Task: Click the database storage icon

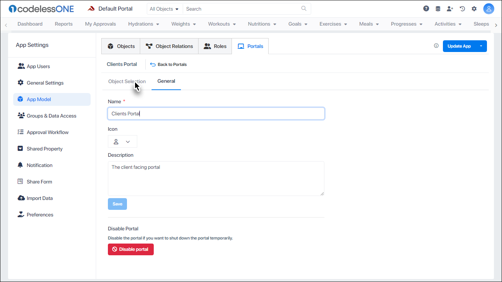Action: point(438,8)
